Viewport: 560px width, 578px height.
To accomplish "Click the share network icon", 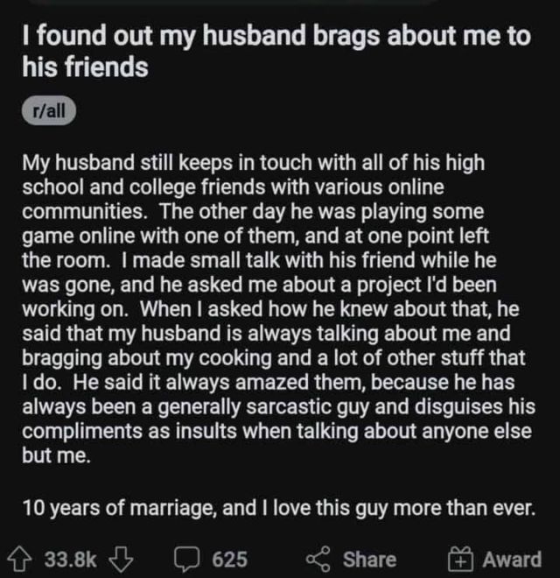I will coord(318,560).
